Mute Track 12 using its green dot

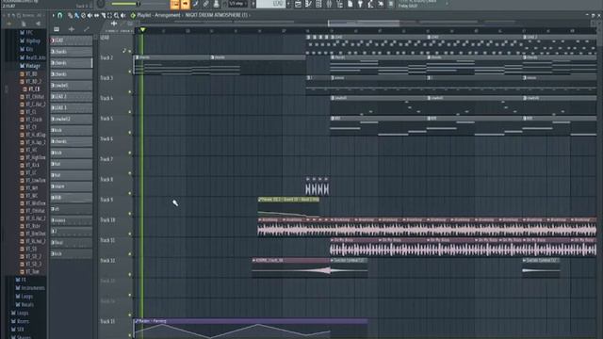tap(130, 274)
